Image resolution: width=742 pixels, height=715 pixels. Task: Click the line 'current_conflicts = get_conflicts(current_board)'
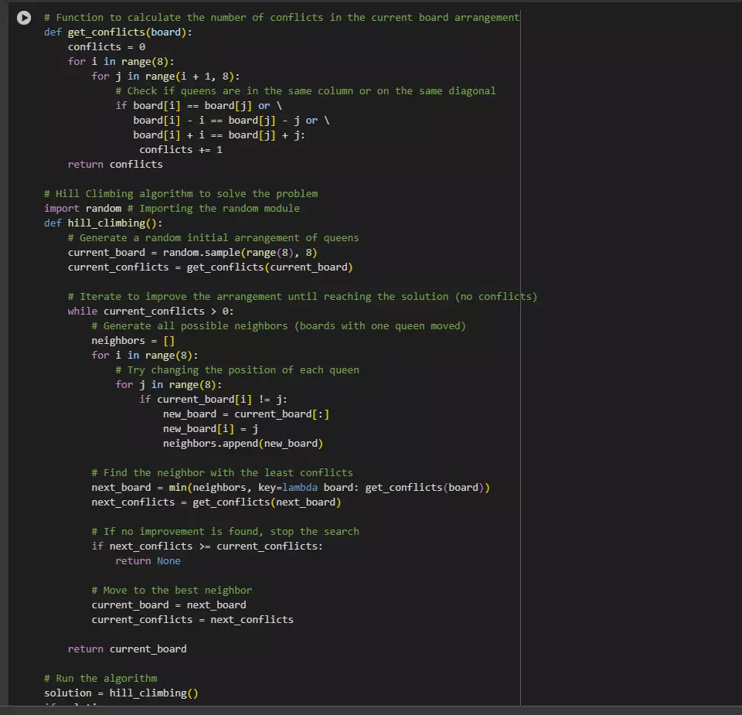point(210,267)
